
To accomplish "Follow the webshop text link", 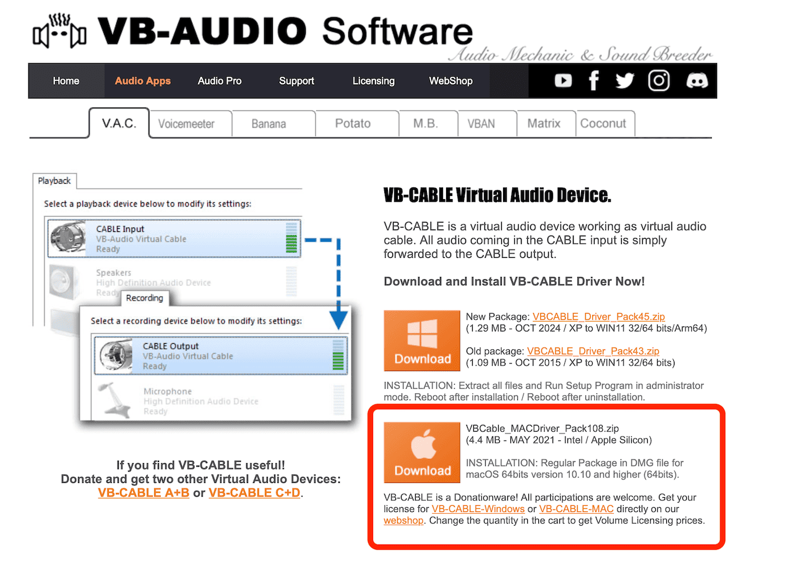I will [403, 521].
